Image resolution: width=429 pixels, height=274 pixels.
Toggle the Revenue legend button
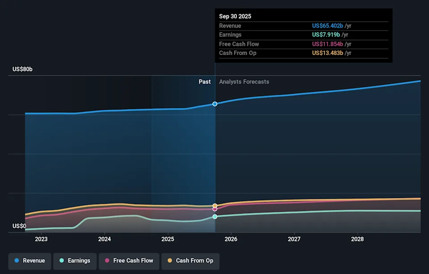click(x=29, y=261)
